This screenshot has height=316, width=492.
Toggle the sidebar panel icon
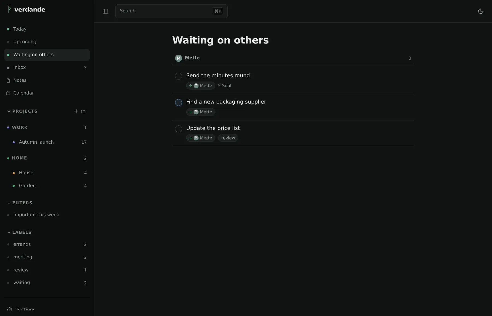pos(106,11)
